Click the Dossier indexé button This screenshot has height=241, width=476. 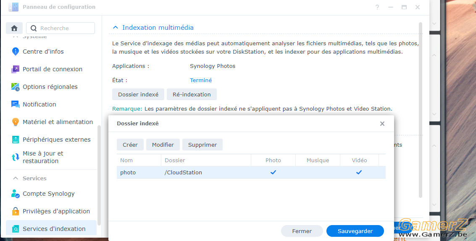(x=138, y=94)
